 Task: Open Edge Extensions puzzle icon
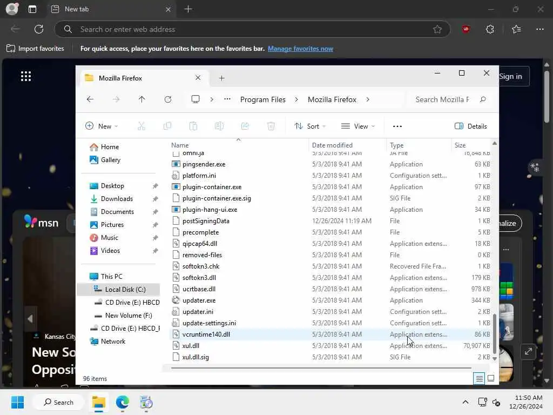(x=490, y=29)
